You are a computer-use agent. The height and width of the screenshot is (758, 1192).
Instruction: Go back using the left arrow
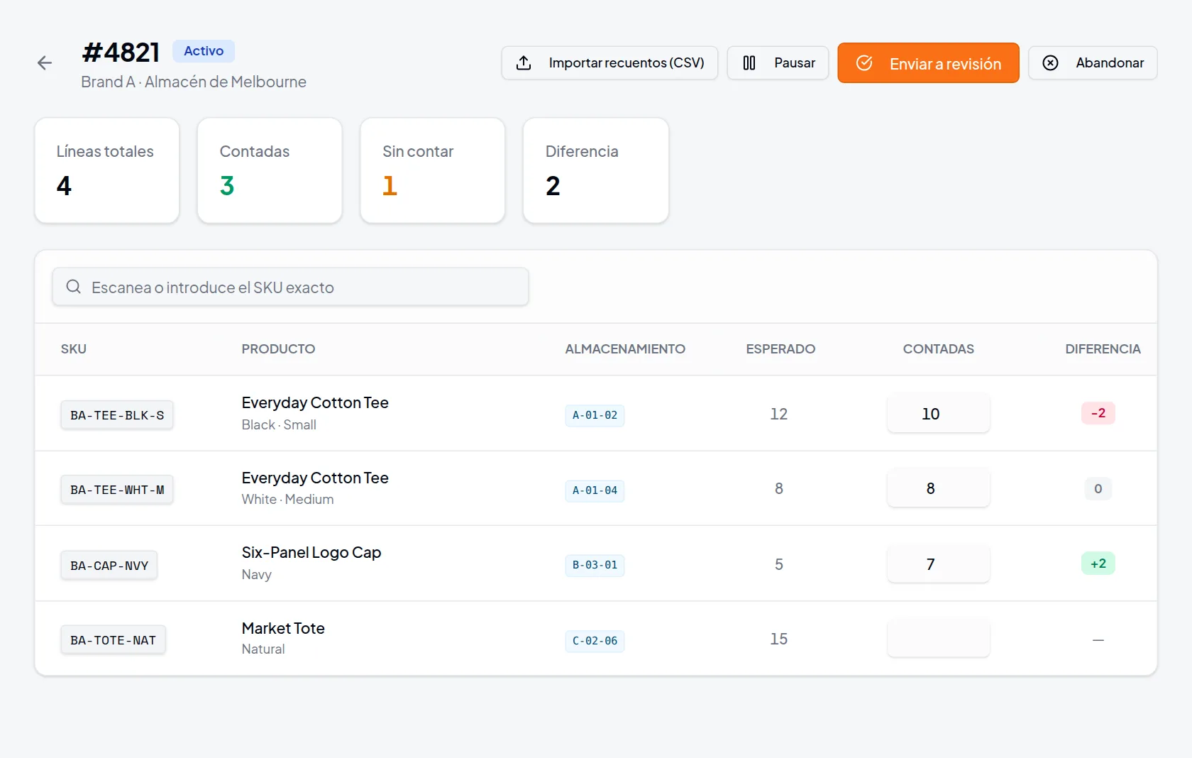pos(45,63)
